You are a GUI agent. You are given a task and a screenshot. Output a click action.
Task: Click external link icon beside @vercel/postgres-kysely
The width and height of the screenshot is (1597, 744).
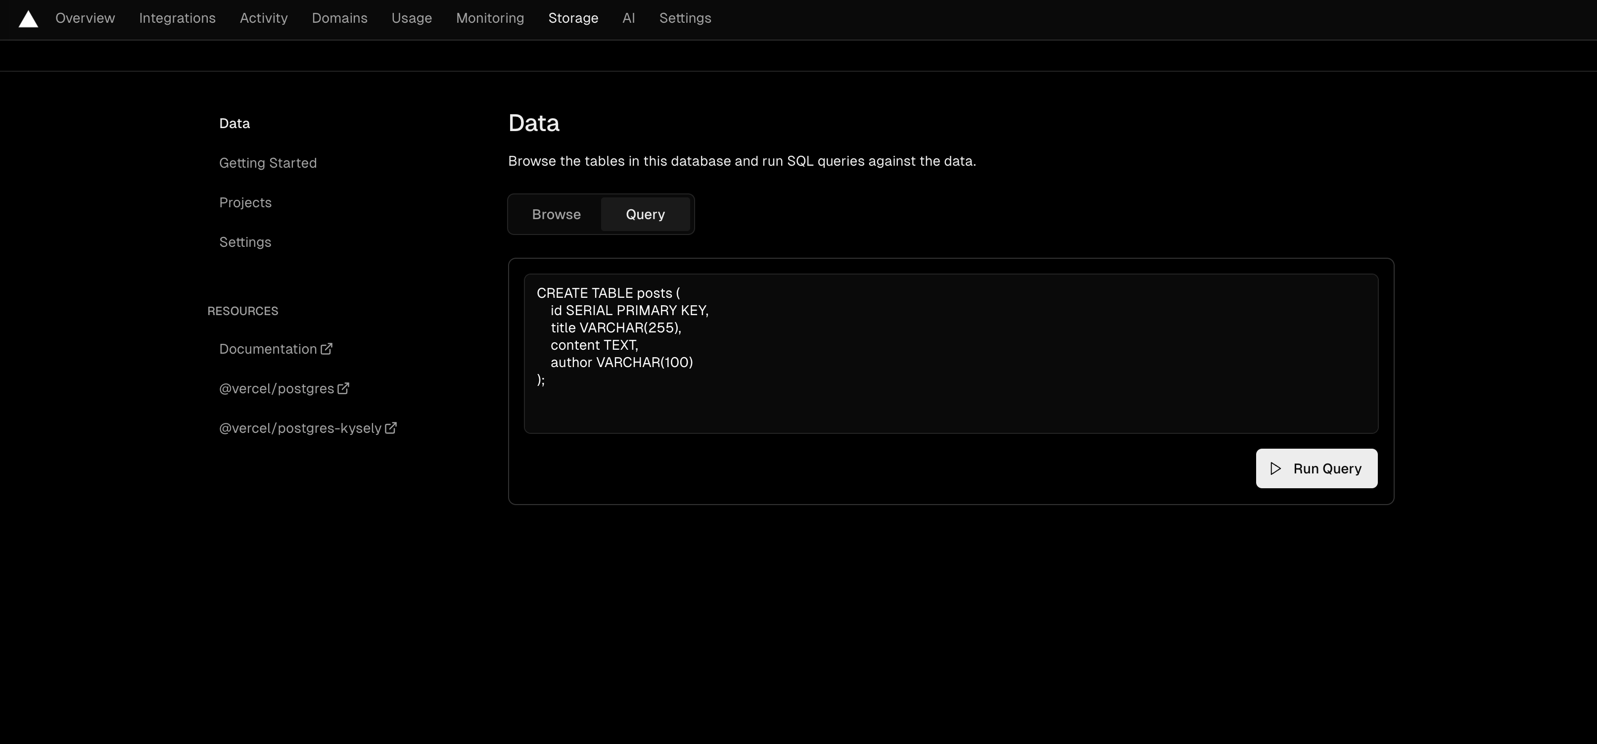pyautogui.click(x=390, y=428)
